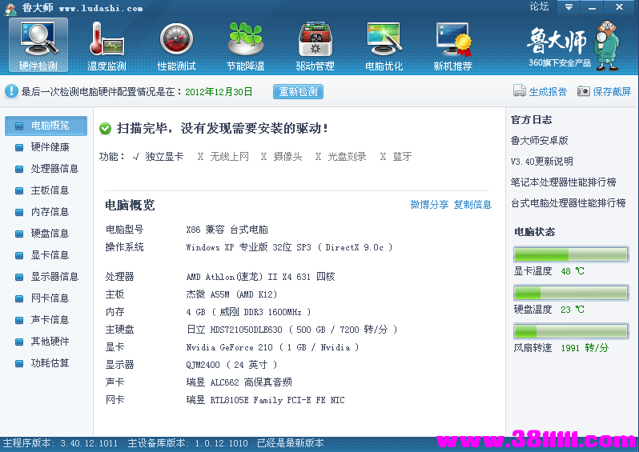Click the 硬盘温度 progress bar

tap(571, 293)
